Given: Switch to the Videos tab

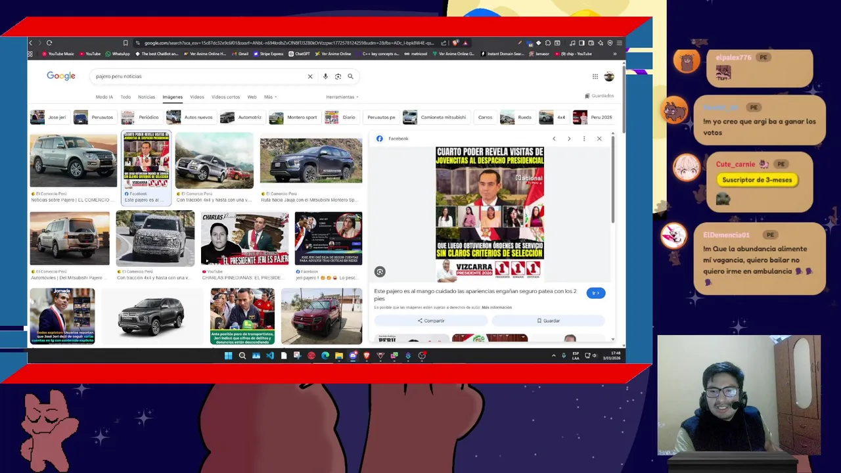Looking at the screenshot, I should click(x=197, y=97).
